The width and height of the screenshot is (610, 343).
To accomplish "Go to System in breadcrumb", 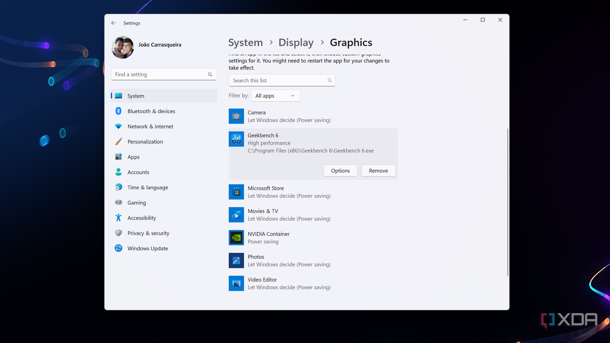I will (246, 43).
